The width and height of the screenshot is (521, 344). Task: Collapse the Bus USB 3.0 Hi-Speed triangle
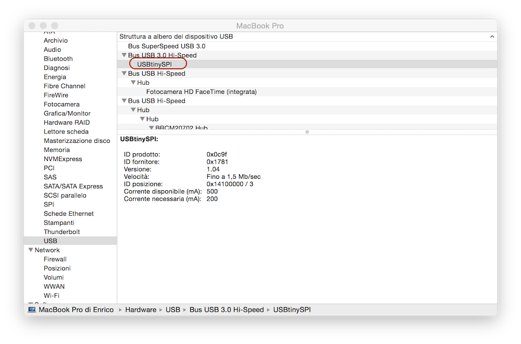coord(124,55)
